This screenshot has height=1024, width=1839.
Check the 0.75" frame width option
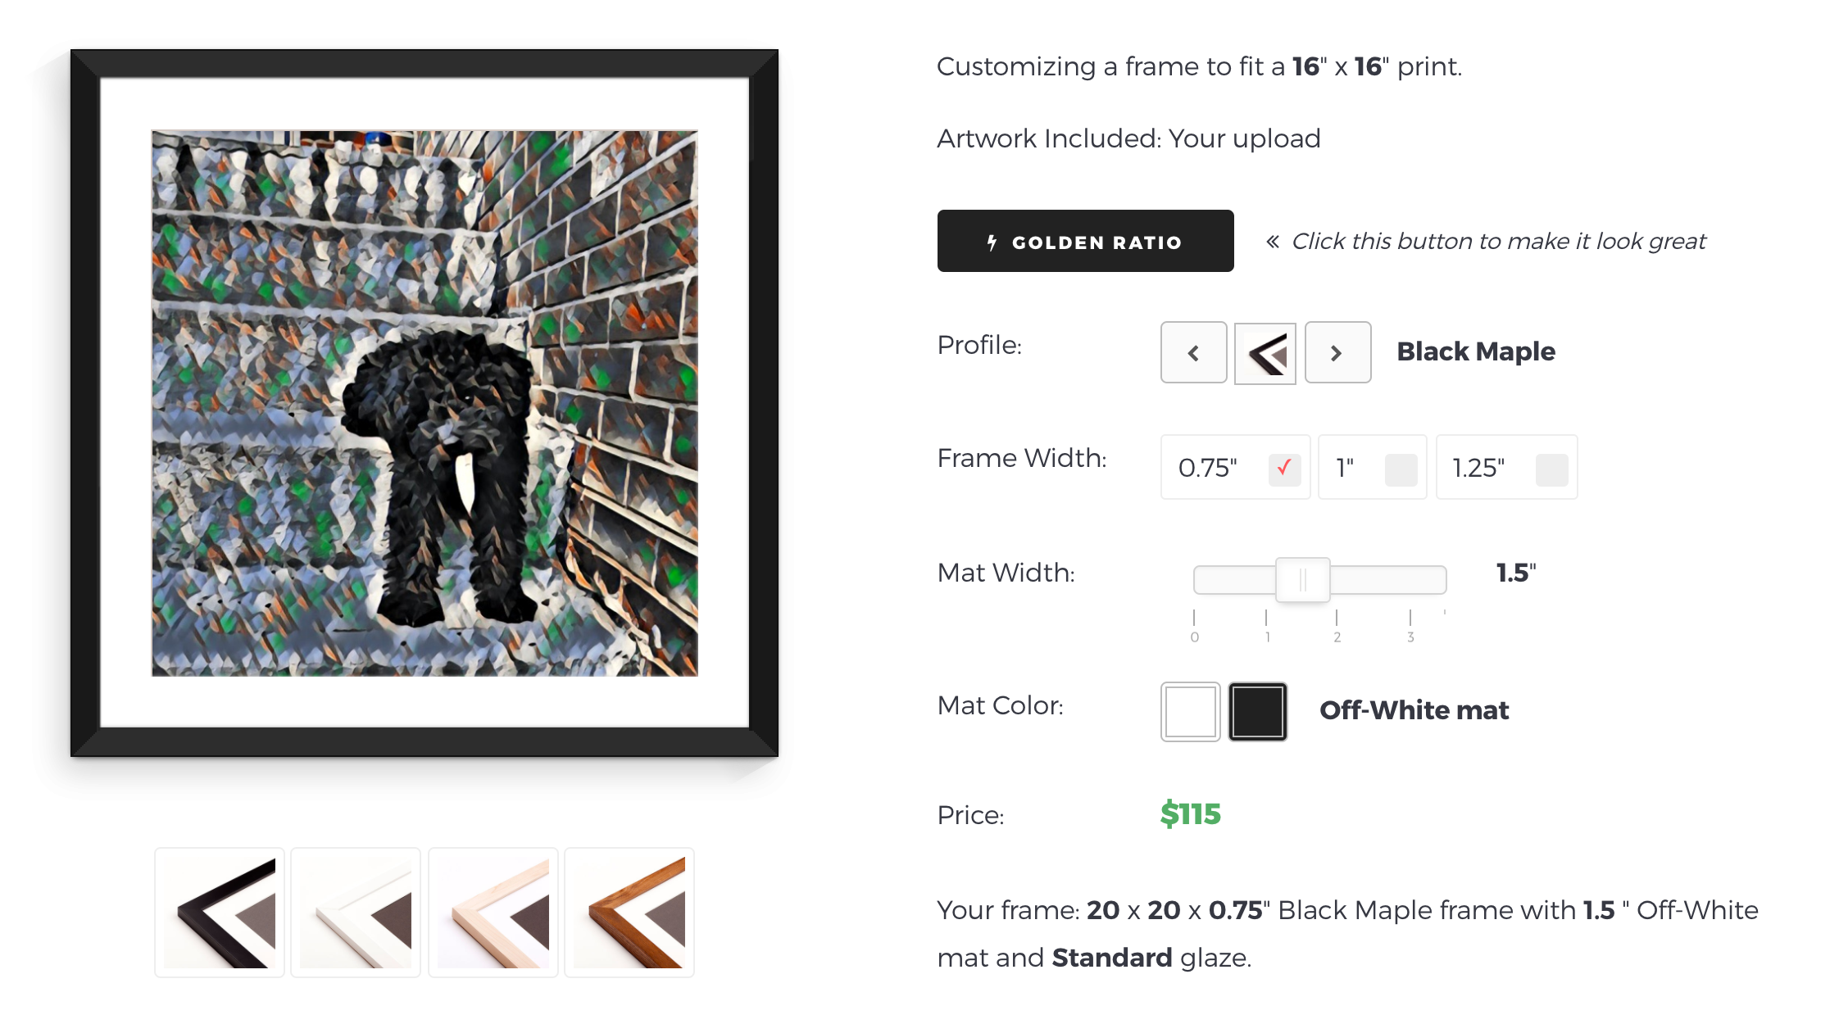(1284, 469)
